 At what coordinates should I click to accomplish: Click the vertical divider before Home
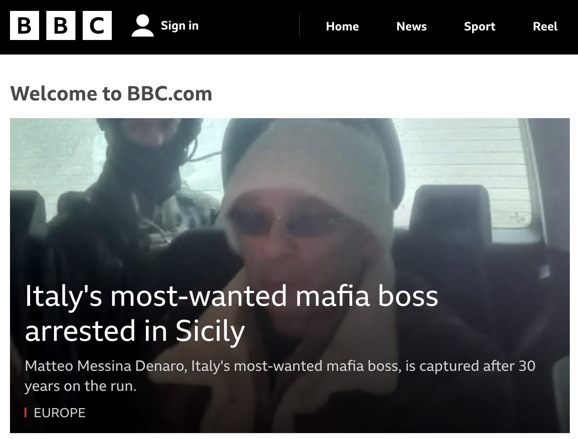click(299, 25)
